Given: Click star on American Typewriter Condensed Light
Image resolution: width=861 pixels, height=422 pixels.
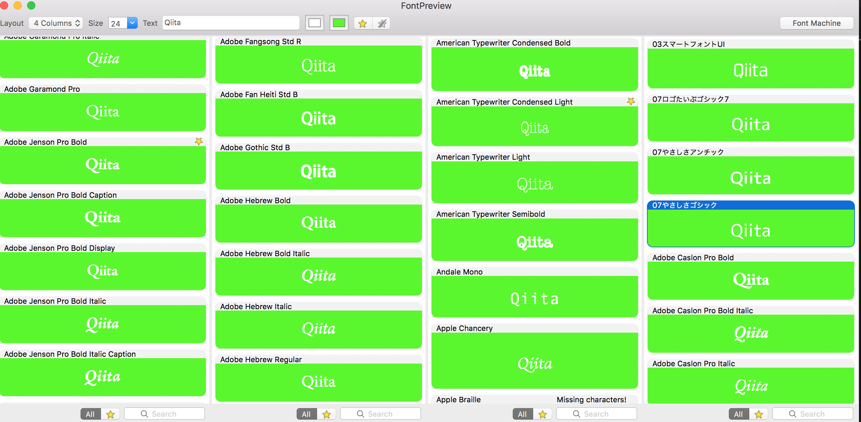Looking at the screenshot, I should (x=631, y=101).
